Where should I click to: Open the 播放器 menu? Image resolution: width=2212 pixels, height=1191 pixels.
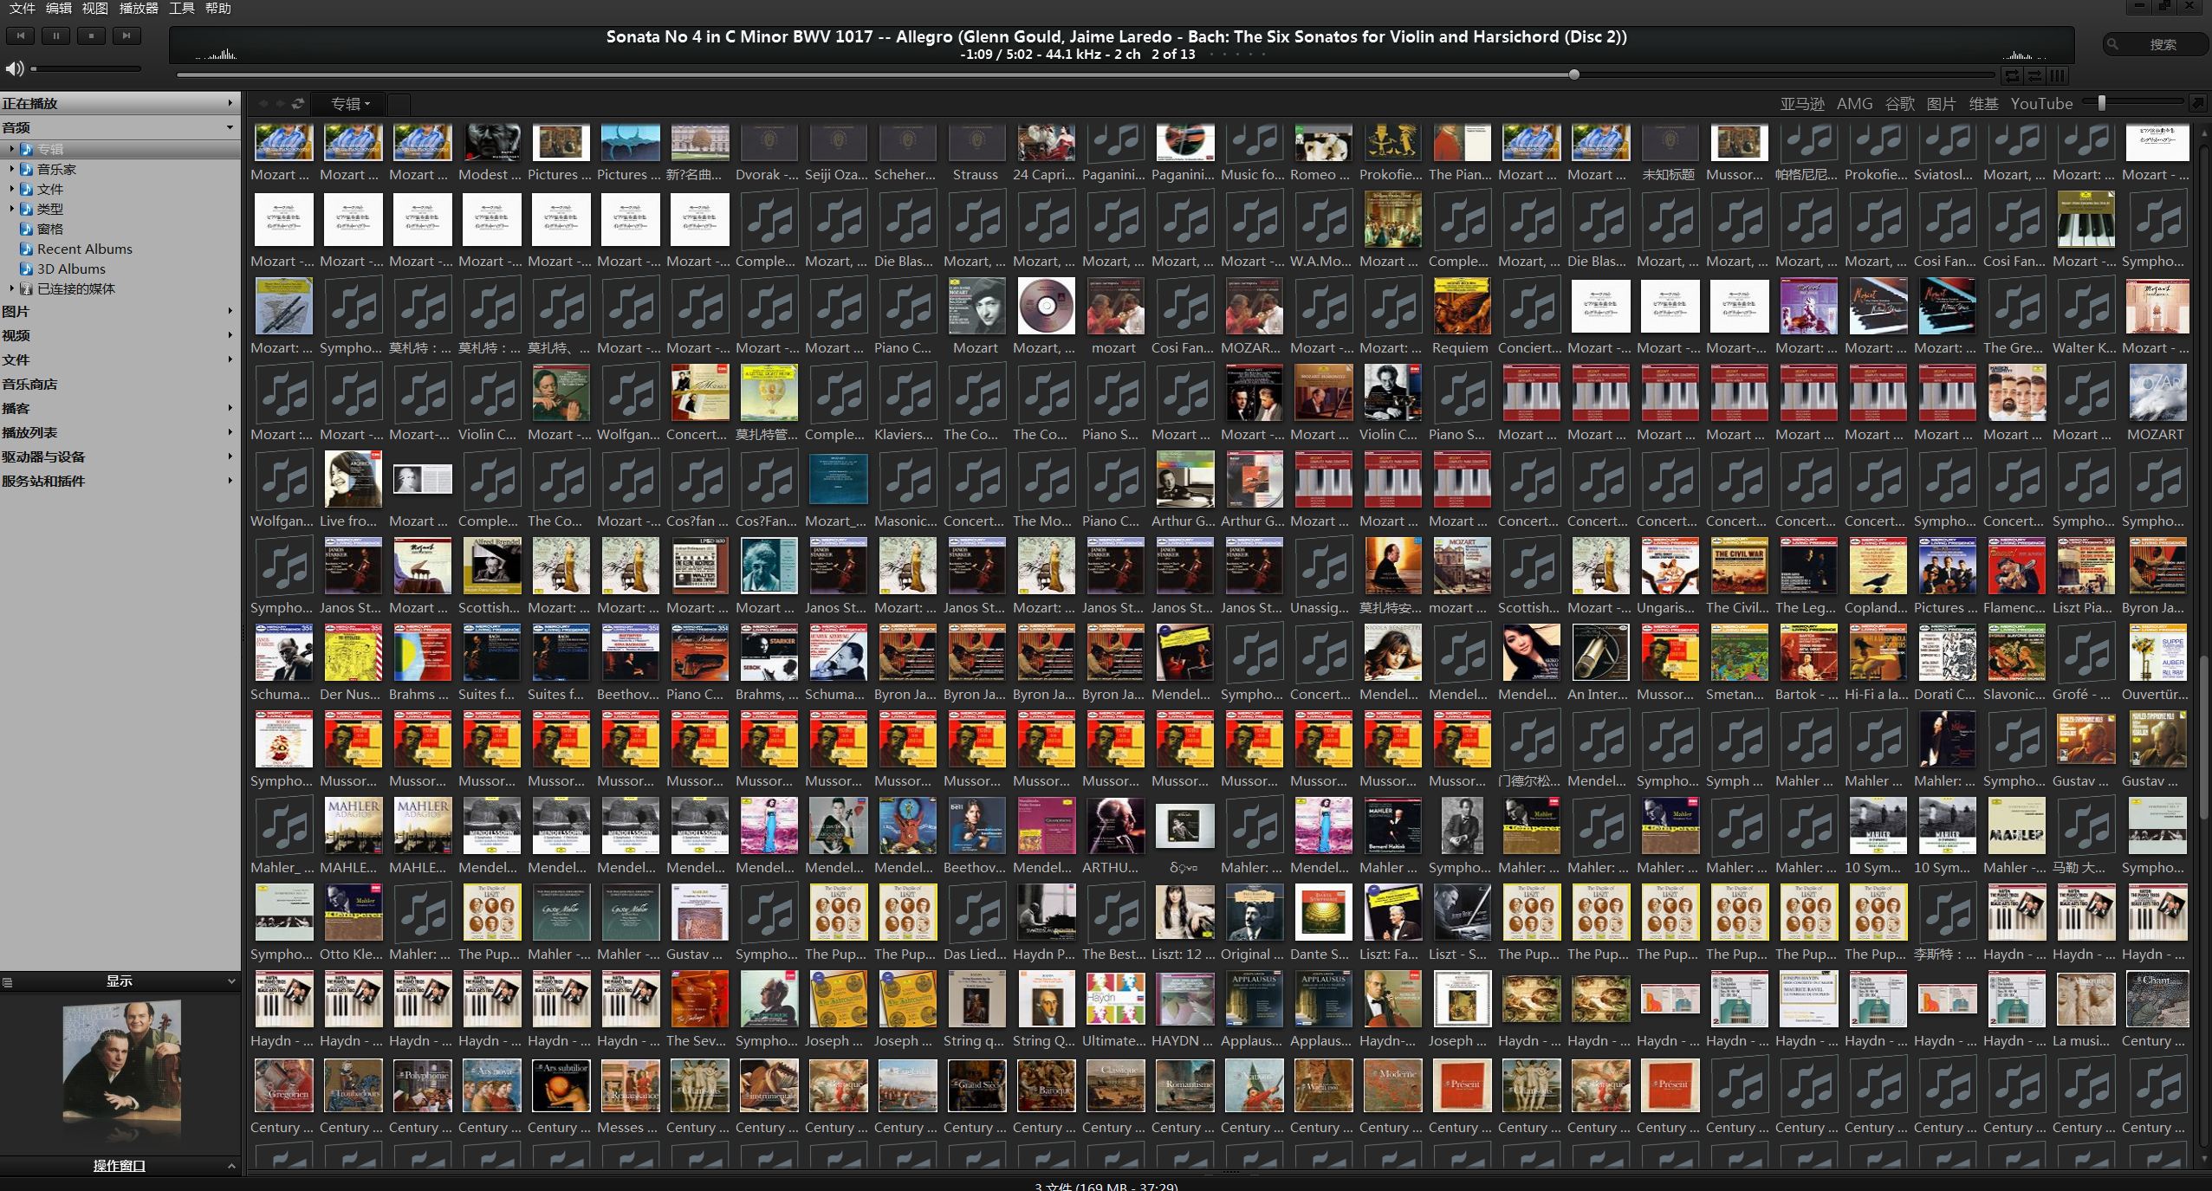tap(139, 8)
